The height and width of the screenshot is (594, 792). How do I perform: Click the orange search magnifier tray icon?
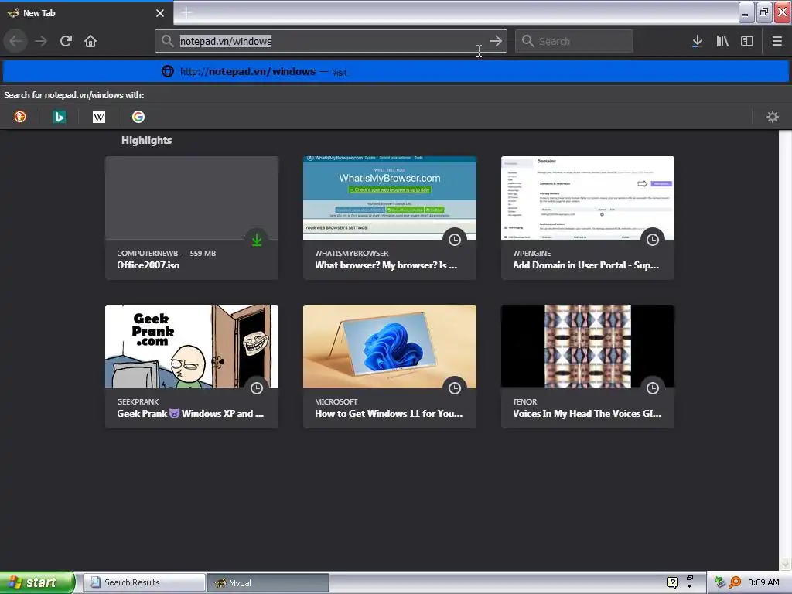[x=735, y=582]
